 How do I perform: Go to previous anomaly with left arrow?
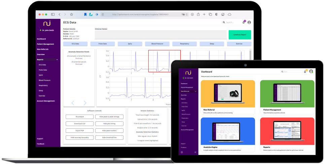(x=73, y=103)
